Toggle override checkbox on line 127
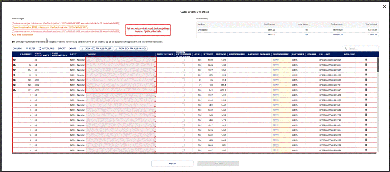Screen dimensions: 390x172 [183, 90]
